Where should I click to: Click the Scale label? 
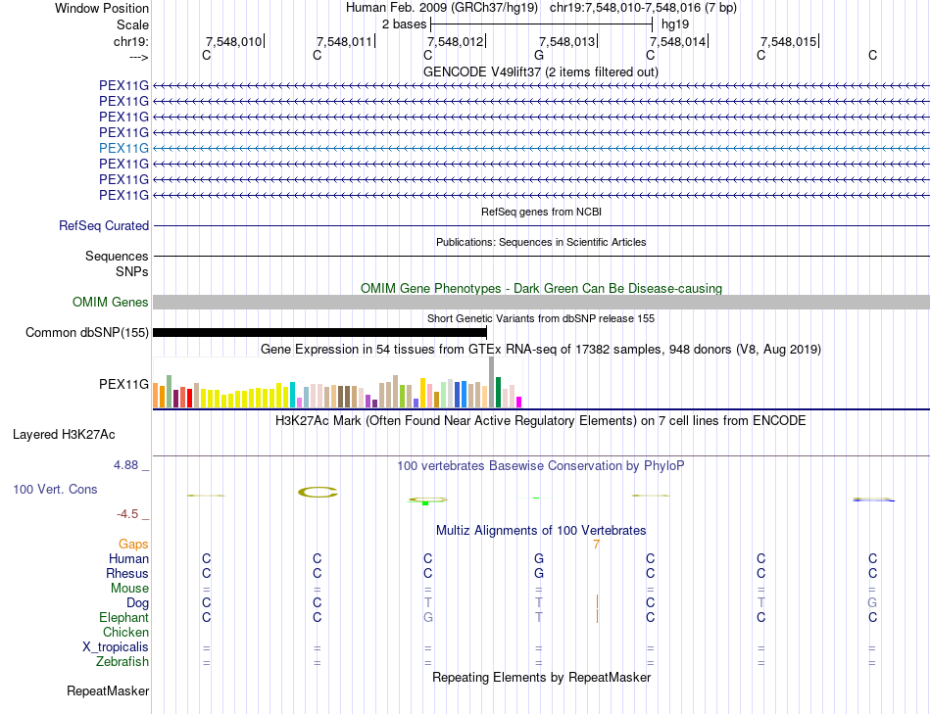pos(132,24)
